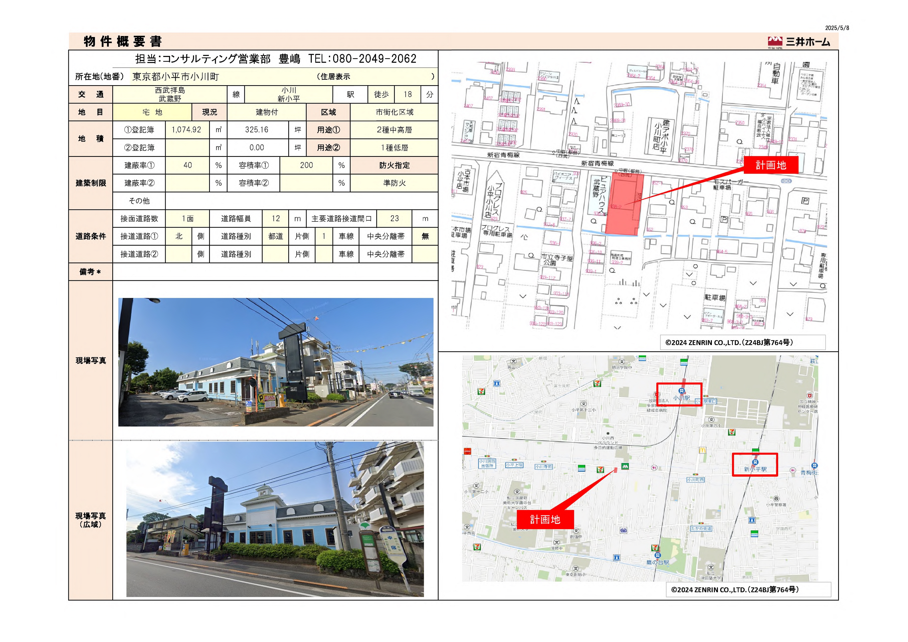
Task: Click the 準防火 fire designation cell
Action: (394, 183)
